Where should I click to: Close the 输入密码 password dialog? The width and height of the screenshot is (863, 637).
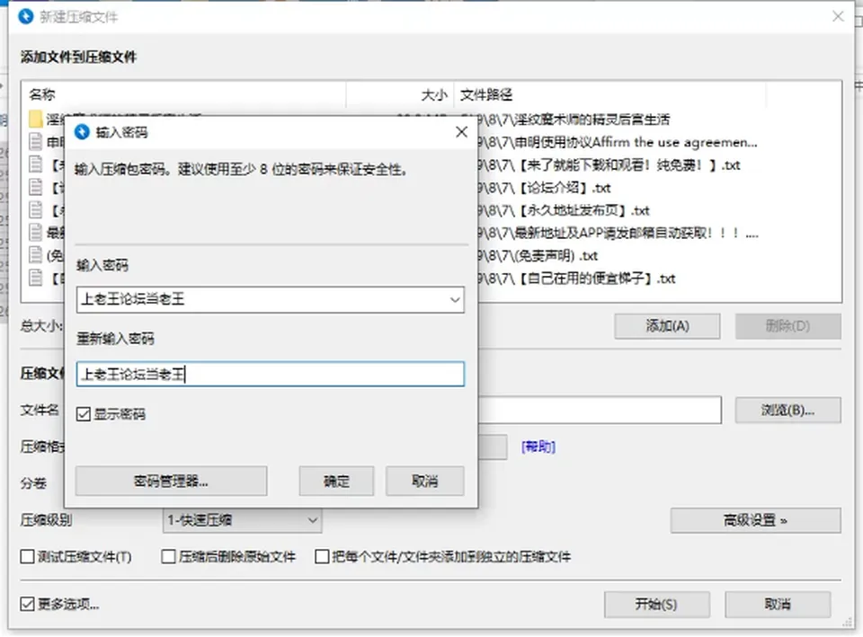[462, 132]
